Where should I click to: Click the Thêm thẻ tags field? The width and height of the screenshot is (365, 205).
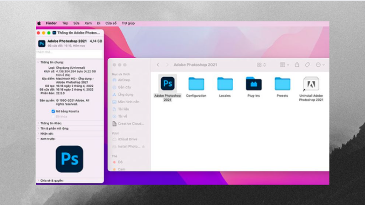[69, 54]
